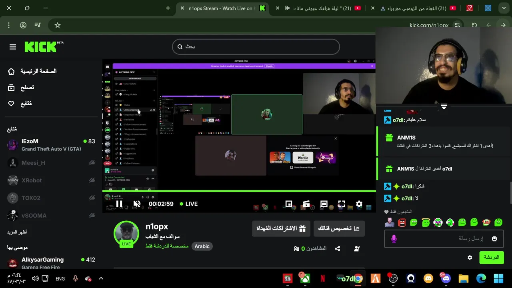Viewport: 512px width, 288px height.
Task: Open Netflix from the taskbar
Action: [x=323, y=278]
